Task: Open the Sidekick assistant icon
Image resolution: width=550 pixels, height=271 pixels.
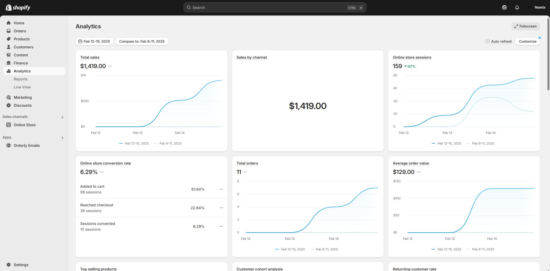Action: pos(504,7)
